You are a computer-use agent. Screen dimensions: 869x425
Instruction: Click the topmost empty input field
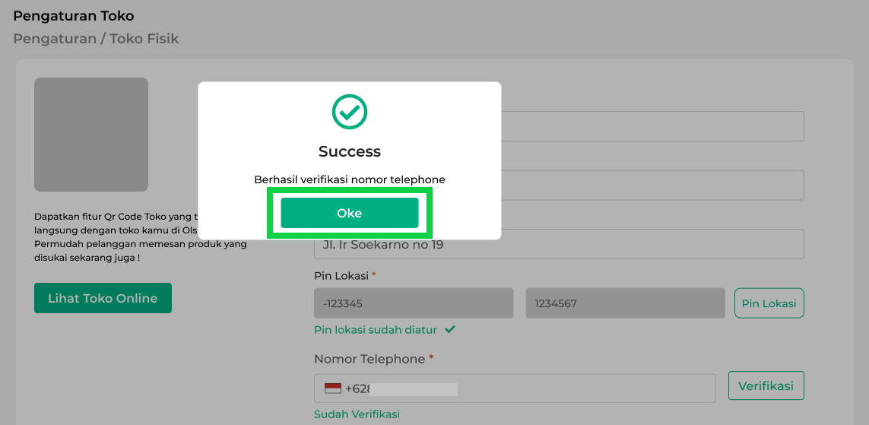pos(652,126)
